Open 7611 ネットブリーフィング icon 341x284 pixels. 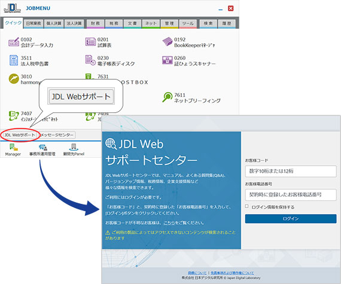point(168,97)
